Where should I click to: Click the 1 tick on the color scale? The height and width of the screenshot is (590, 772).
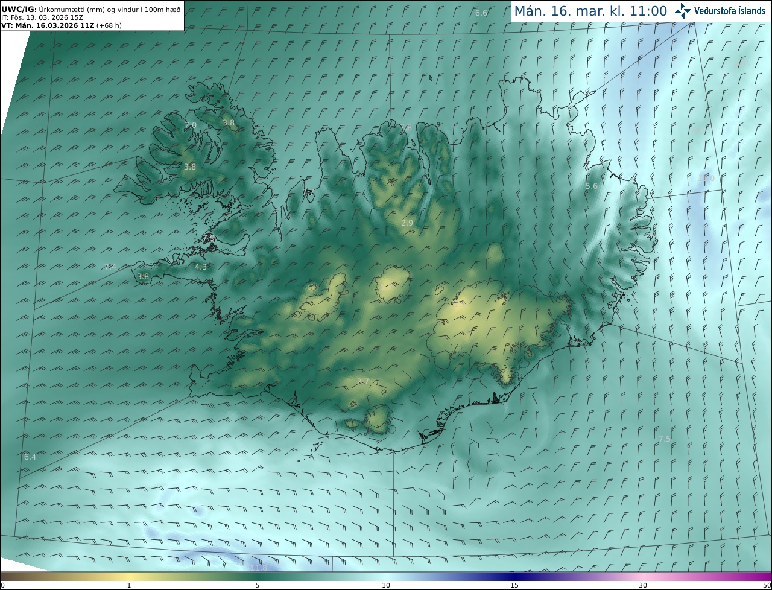129,585
